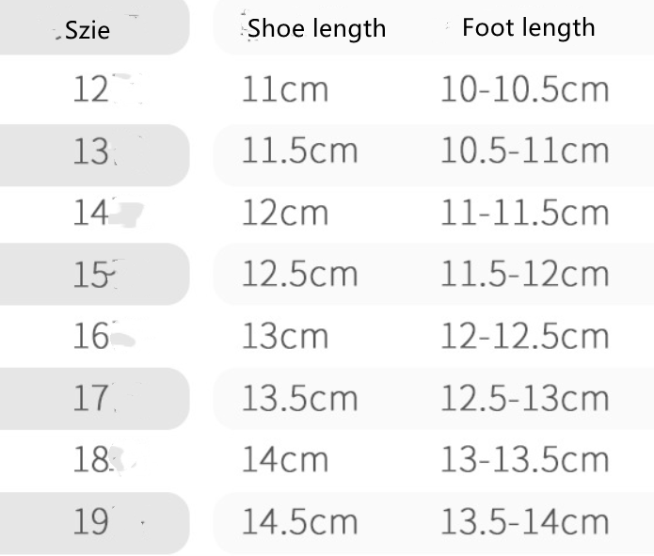Image resolution: width=654 pixels, height=556 pixels.
Task: Click the "Foot length" column header
Action: tap(529, 27)
